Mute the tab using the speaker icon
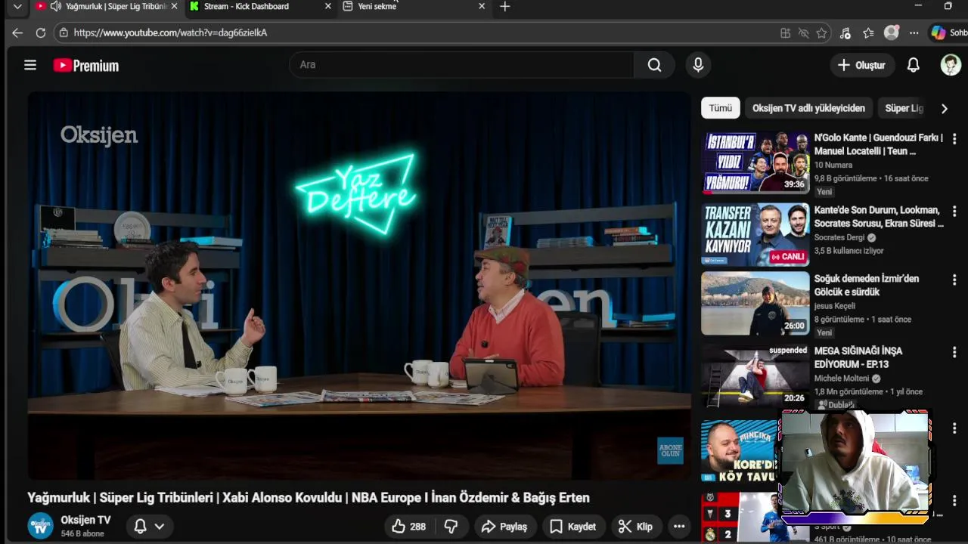 [x=56, y=6]
